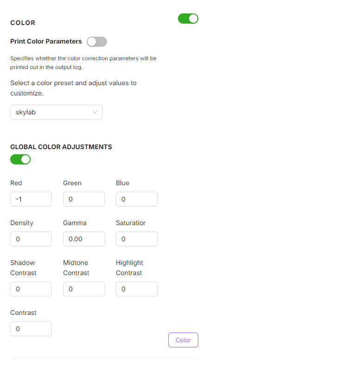Focus the Highlight Contrast input field
The width and height of the screenshot is (342, 371).
pyautogui.click(x=136, y=289)
